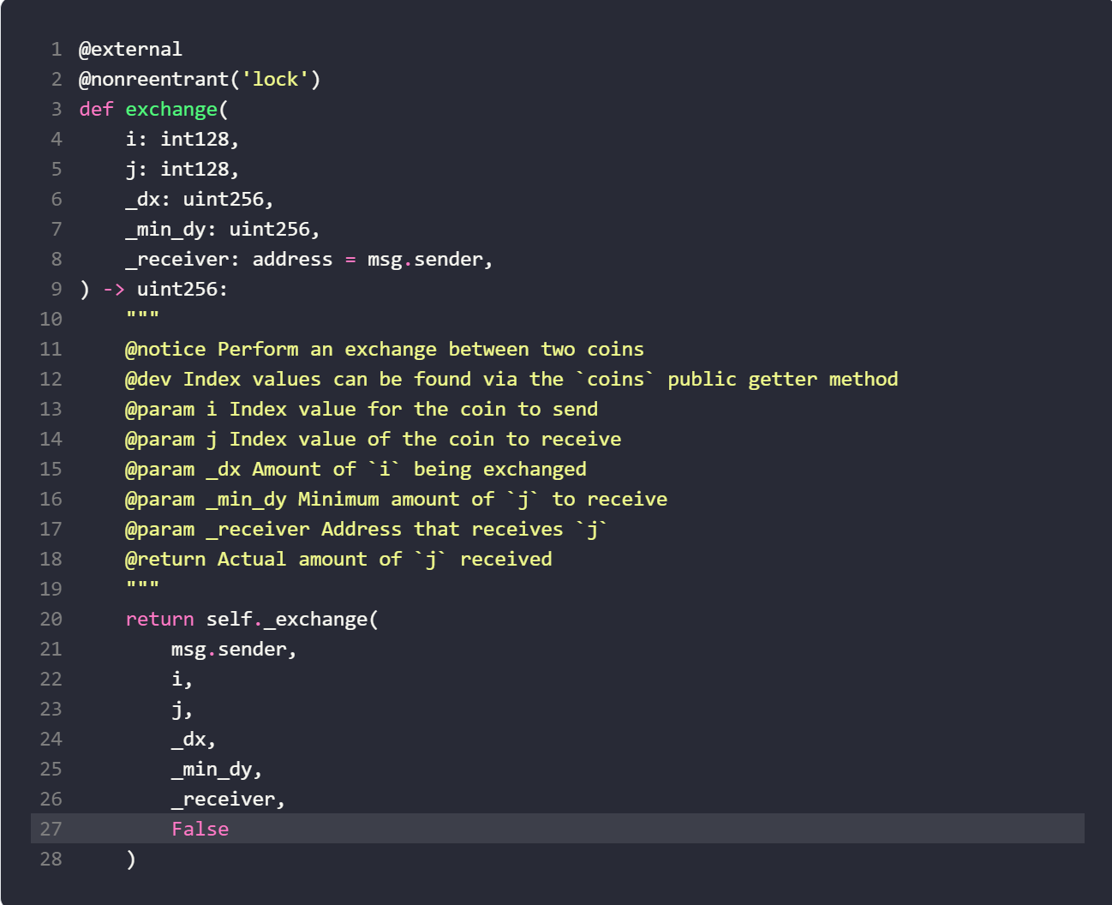Click '@param _min_dy Minimum amount' docstring line
The height and width of the screenshot is (905, 1112).
pos(397,499)
